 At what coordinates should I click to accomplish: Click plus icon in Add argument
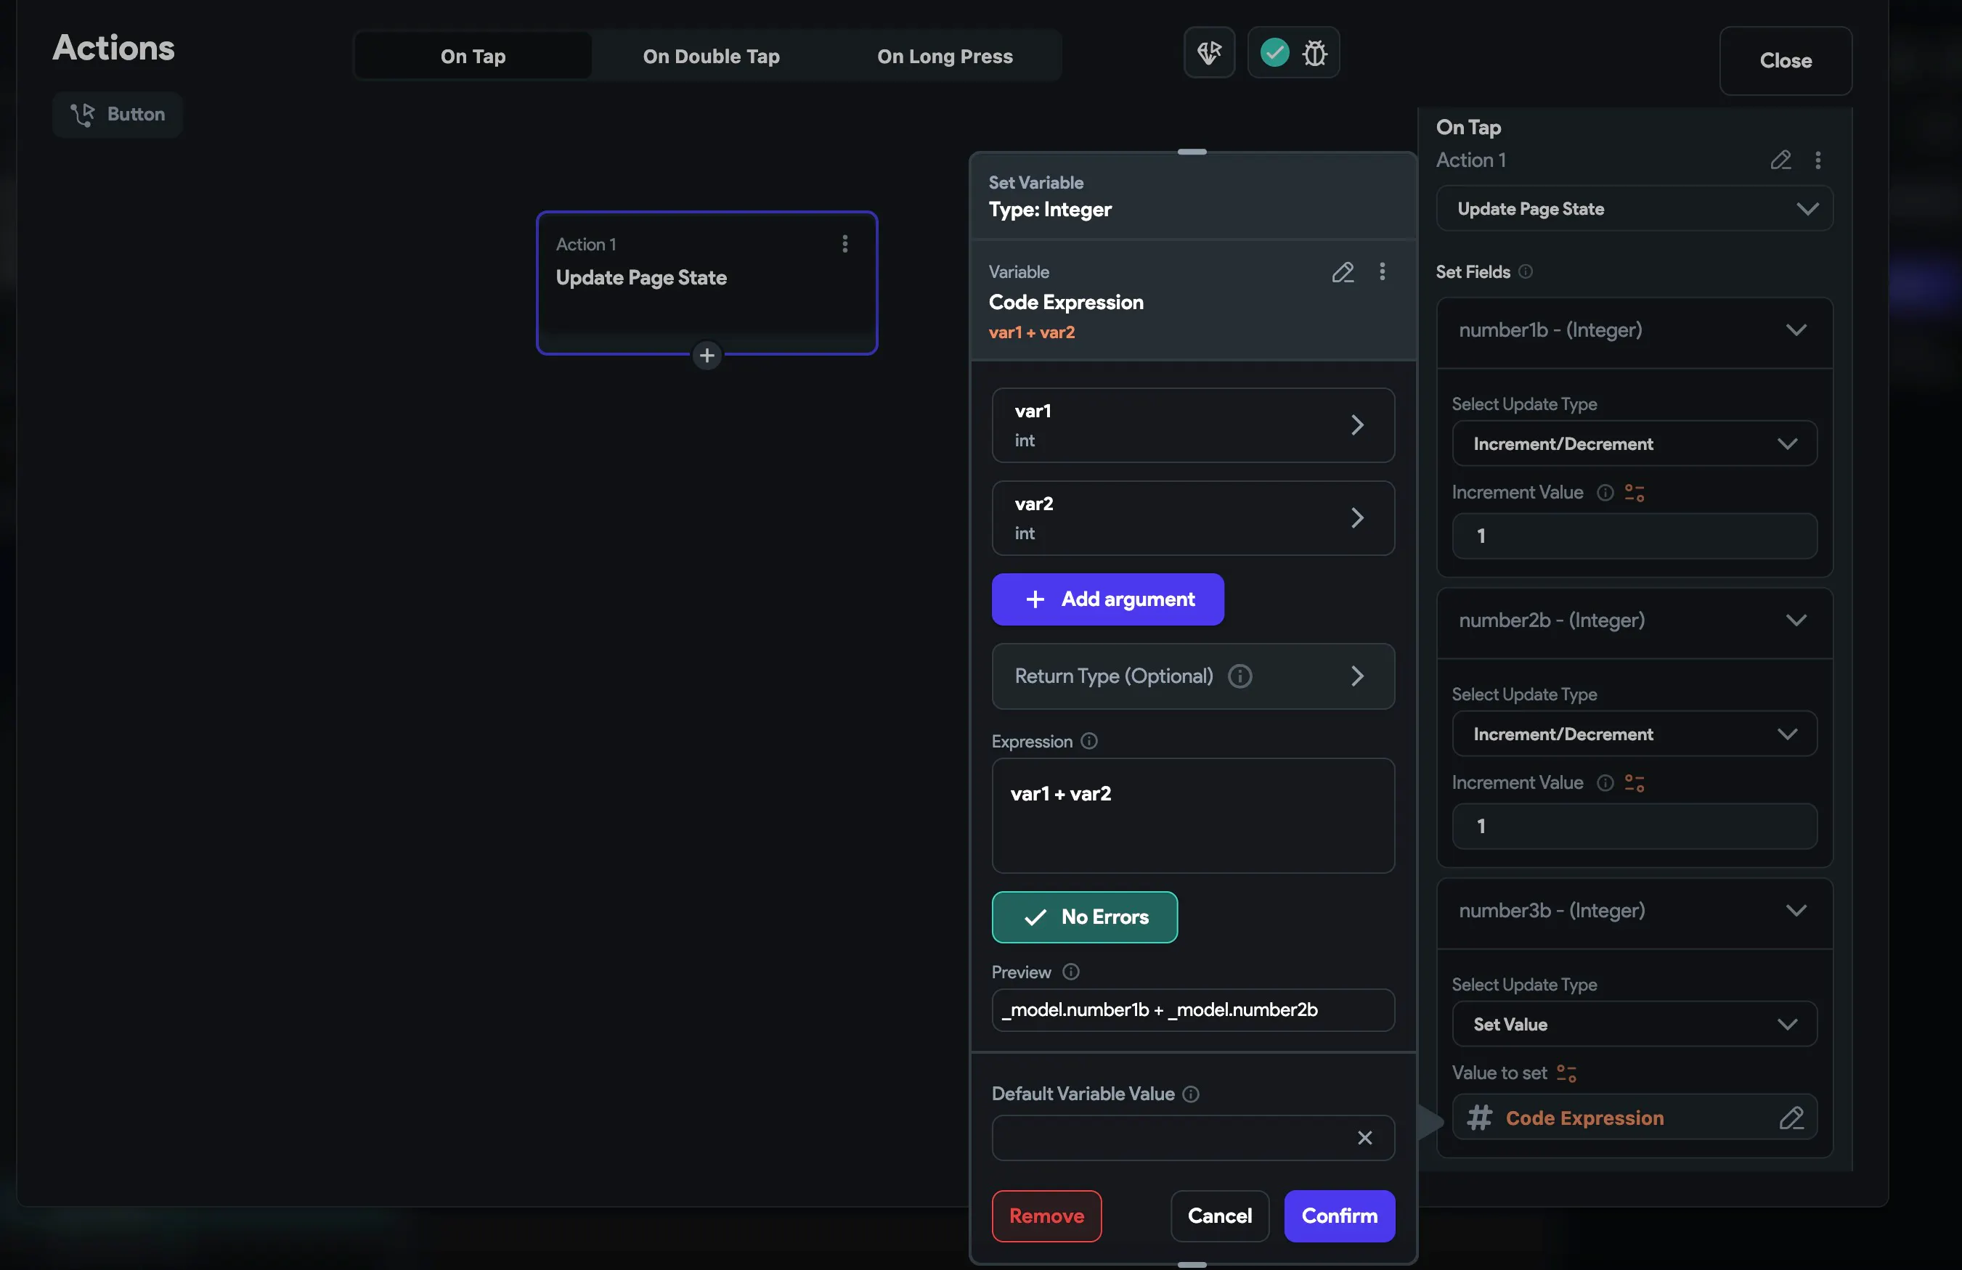coord(1035,599)
